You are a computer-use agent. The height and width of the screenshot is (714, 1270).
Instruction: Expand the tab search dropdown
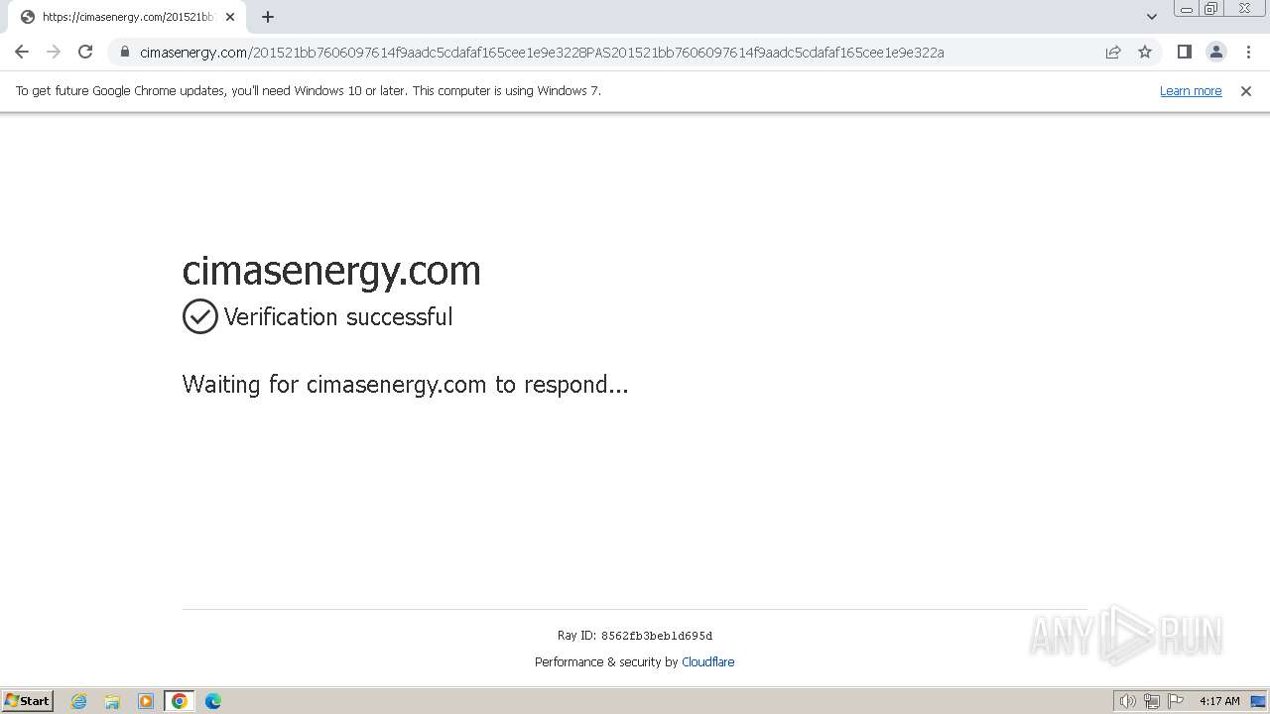click(1152, 17)
